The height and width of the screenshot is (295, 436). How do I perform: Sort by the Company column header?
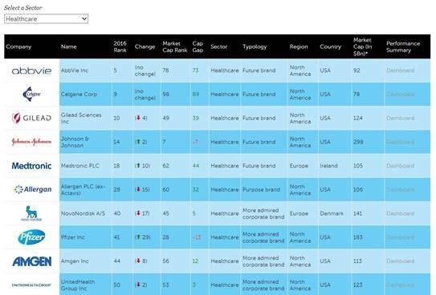coord(18,46)
